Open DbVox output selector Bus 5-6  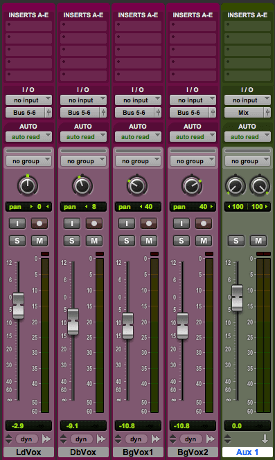tap(80, 112)
